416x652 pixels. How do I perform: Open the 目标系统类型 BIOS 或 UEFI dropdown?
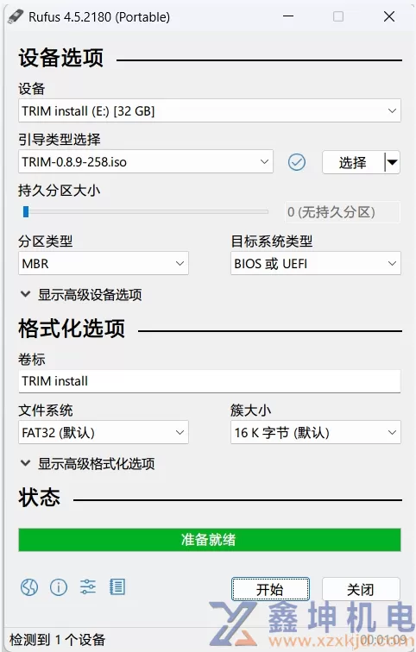(316, 263)
